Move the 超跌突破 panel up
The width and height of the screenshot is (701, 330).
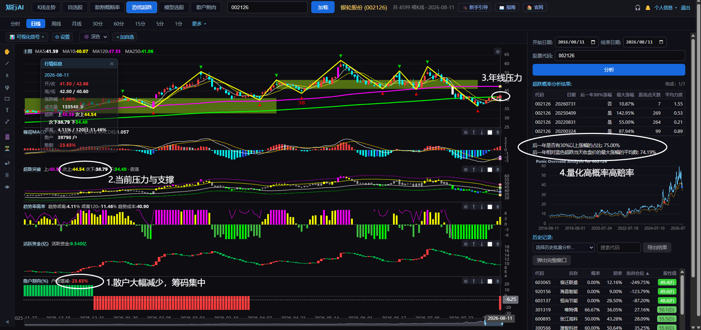point(474,169)
